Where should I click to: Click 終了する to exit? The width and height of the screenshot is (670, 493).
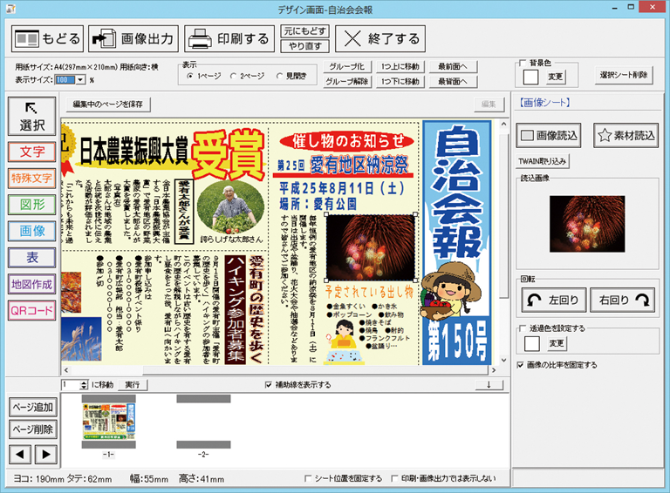(x=380, y=39)
